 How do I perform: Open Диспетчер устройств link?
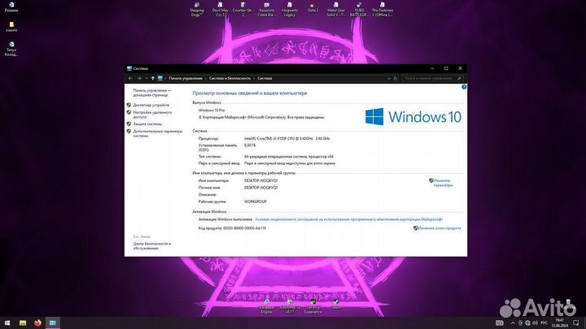(x=151, y=105)
